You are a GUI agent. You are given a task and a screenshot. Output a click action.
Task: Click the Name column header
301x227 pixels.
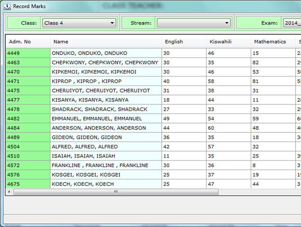(x=106, y=42)
